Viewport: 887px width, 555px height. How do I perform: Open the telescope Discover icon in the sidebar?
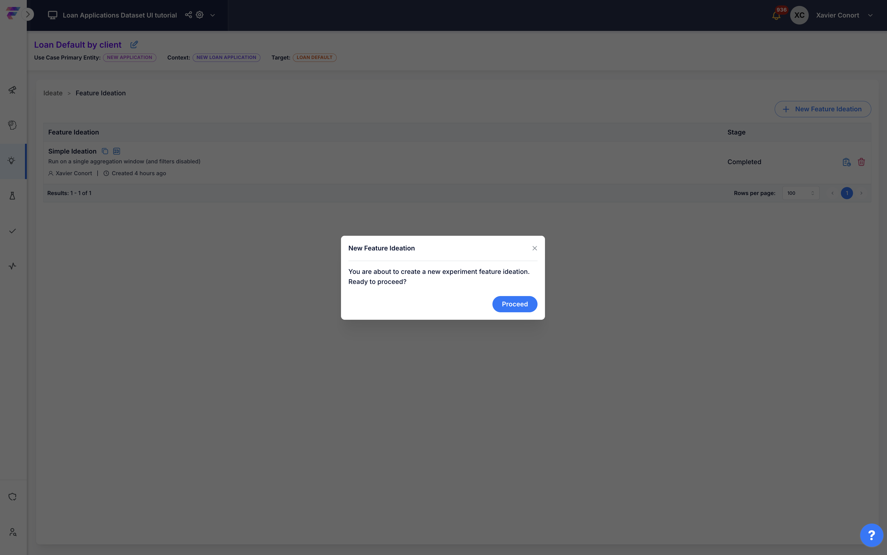12,90
